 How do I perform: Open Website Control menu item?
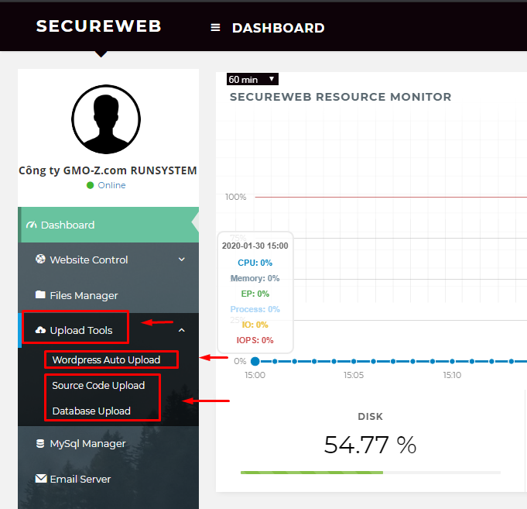pos(108,260)
